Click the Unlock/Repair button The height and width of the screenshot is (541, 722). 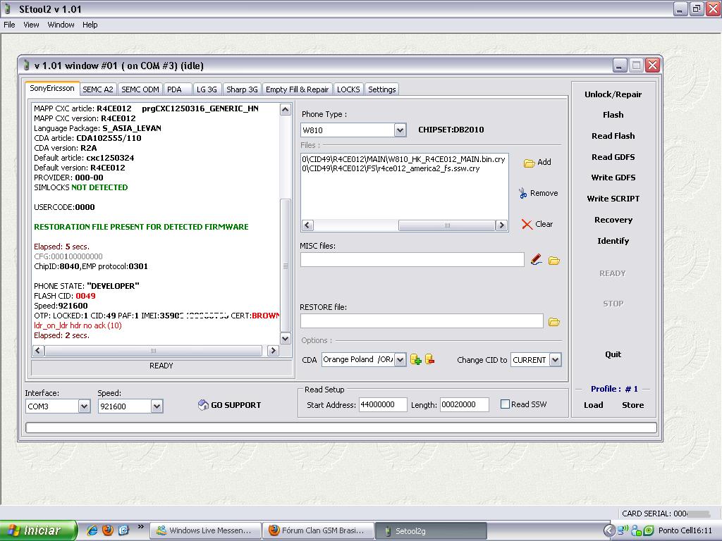pos(613,94)
